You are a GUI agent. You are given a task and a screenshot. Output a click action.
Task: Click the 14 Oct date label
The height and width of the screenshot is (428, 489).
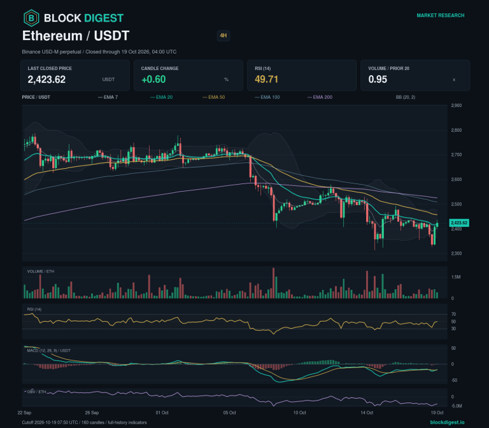pos(367,413)
